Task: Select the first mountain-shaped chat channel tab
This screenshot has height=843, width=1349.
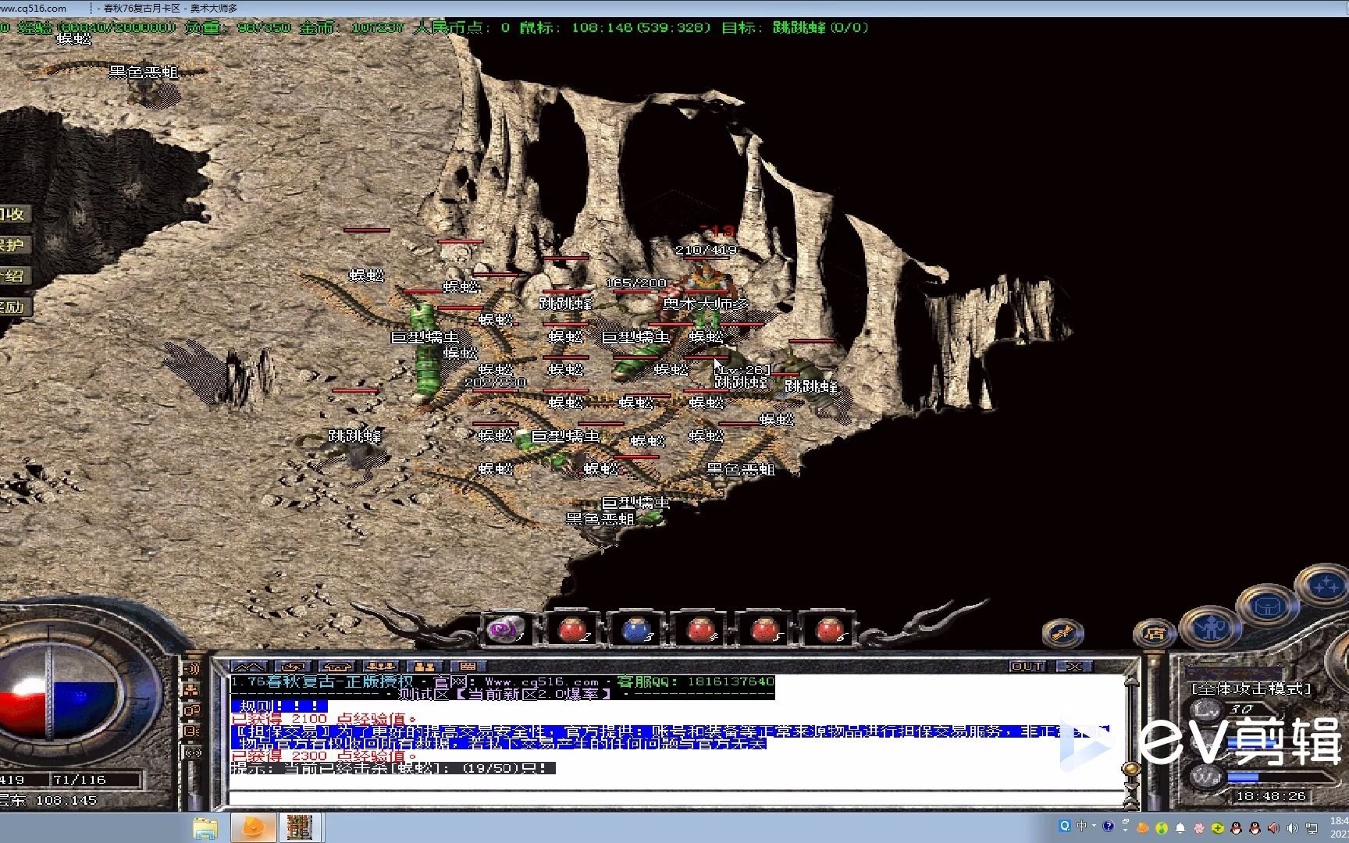Action: coord(248,667)
